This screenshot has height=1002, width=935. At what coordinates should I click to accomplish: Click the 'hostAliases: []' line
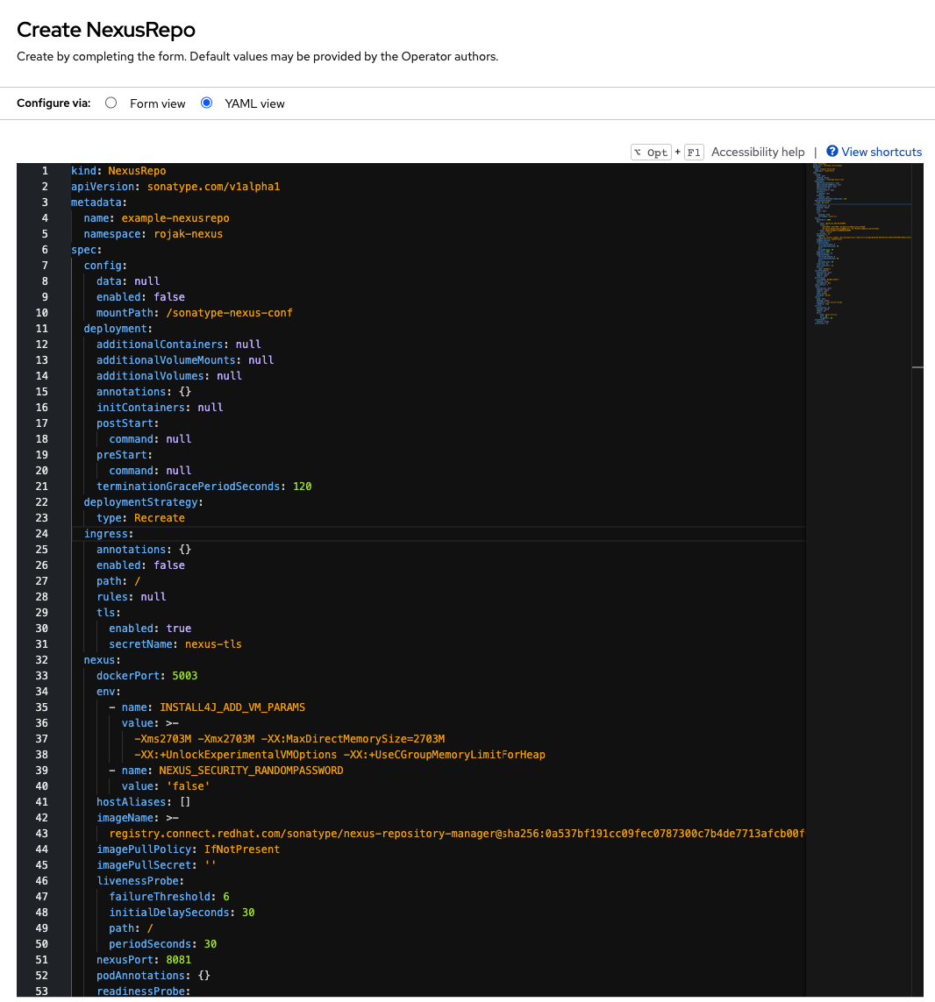[143, 802]
